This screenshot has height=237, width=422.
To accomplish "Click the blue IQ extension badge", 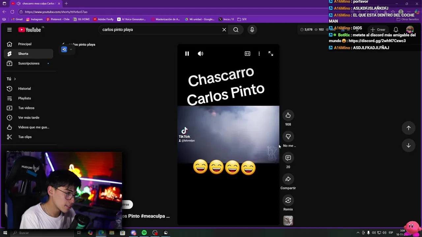I will click(64, 49).
